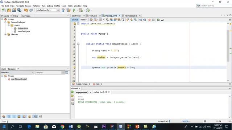Image resolution: width=232 pixels, height=130 pixels.
Task: Click the Find Selection magnifier in editor toolbar
Action: click(107, 20)
